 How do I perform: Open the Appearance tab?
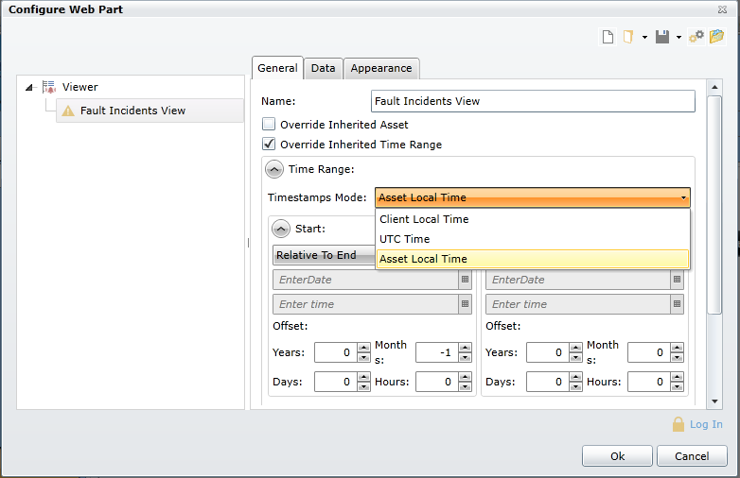[381, 68]
